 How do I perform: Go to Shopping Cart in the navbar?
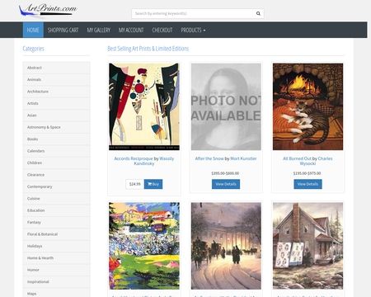click(x=63, y=30)
